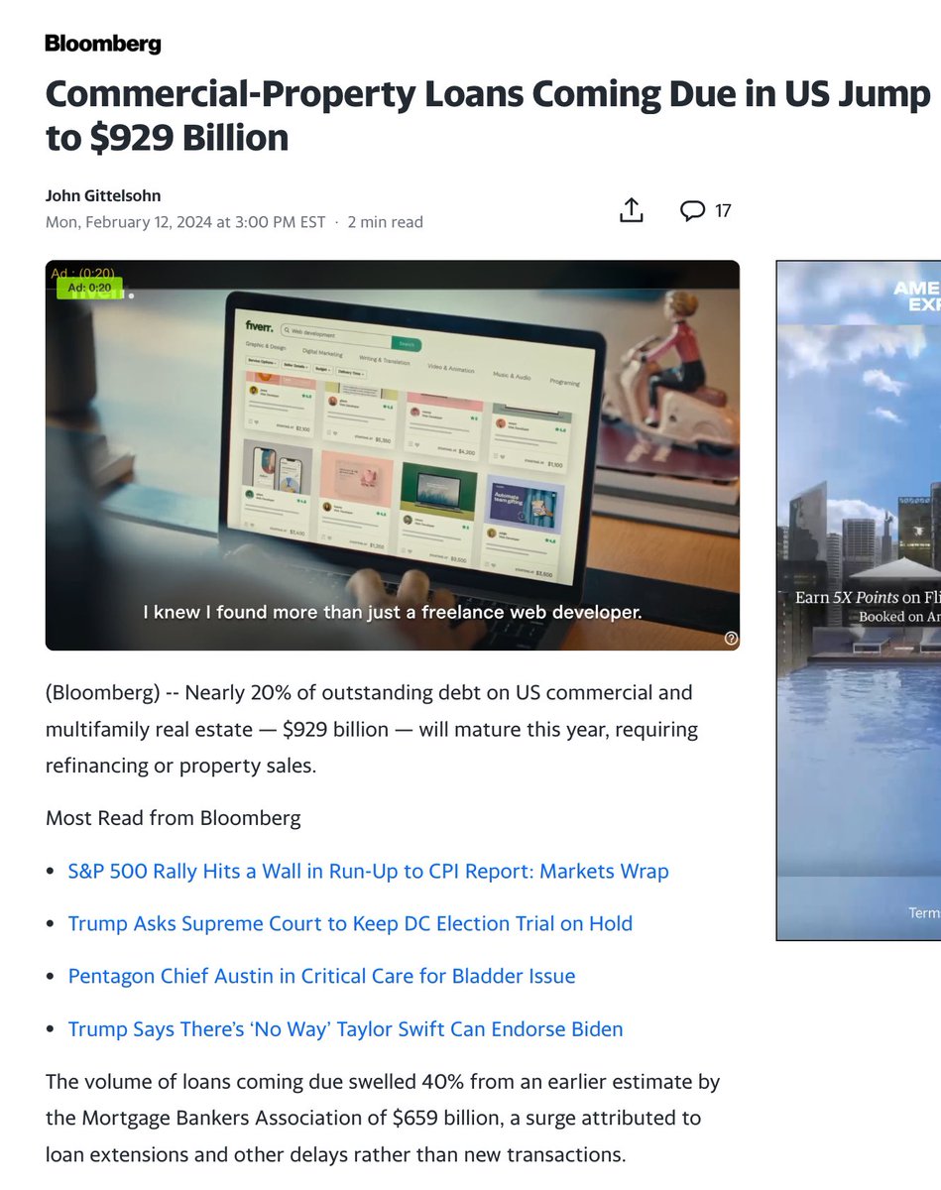Click the video caption about freelance web developer
This screenshot has width=941, height=1190.
click(x=393, y=613)
